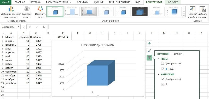
Task: Open the Quick Layout (Экспресс-макет) icon
Action: [27, 9]
